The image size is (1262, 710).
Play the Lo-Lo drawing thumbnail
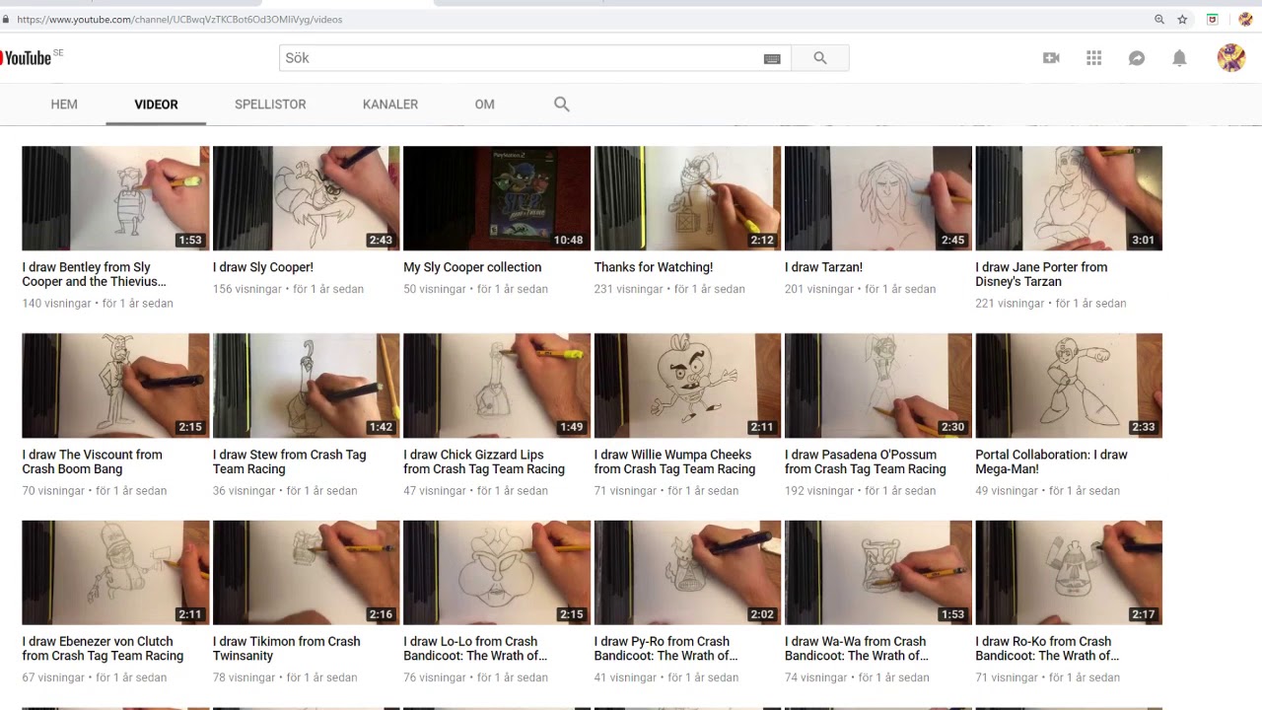coord(497,573)
